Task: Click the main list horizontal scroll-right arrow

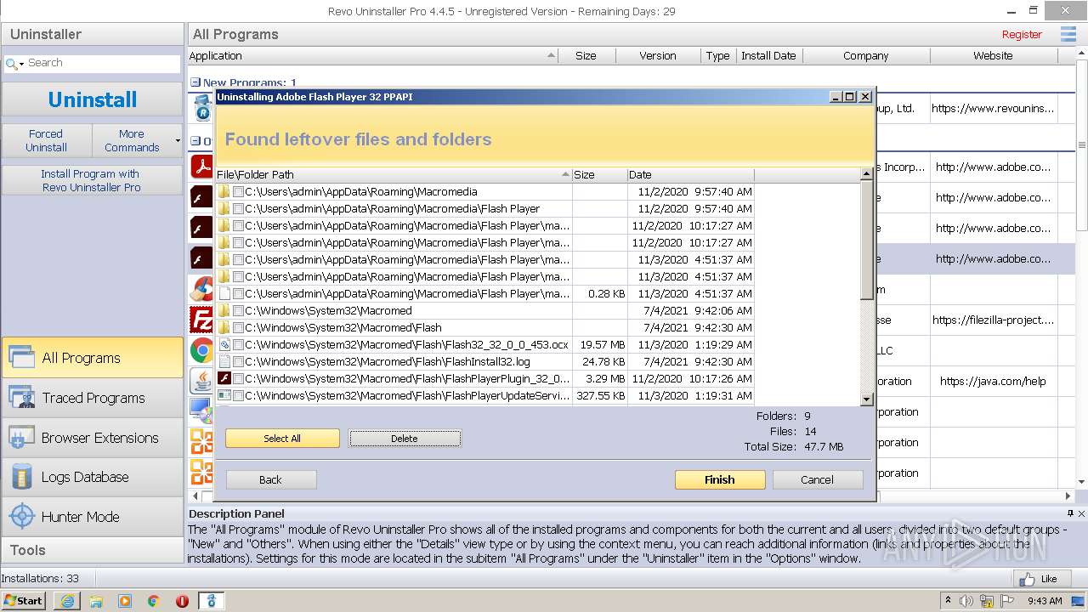Action: pyautogui.click(x=1068, y=496)
